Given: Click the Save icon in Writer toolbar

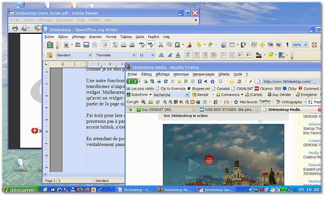Looking at the screenshot, I should pos(86,45).
